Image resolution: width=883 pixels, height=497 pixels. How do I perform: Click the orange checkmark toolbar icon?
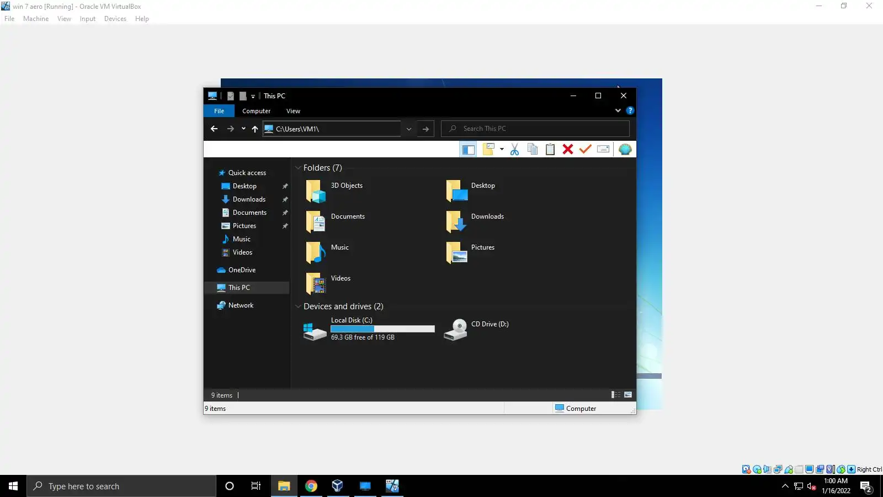tap(586, 149)
